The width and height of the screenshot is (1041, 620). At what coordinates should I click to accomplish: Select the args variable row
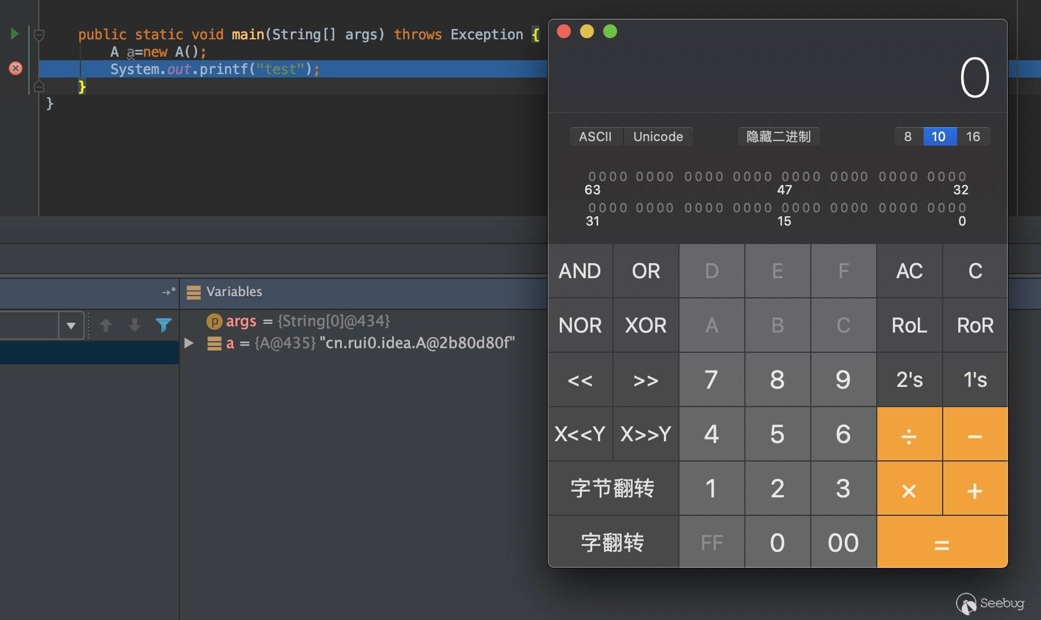click(x=298, y=321)
